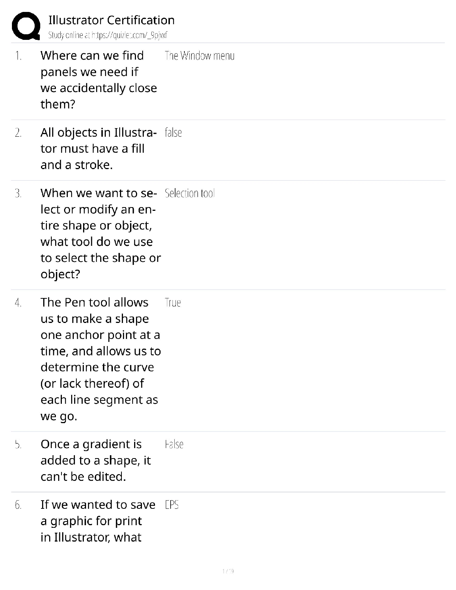Viewport: 456px width, 590px height.
Task: Click the 'Selection tool' answer
Action: 190,193
